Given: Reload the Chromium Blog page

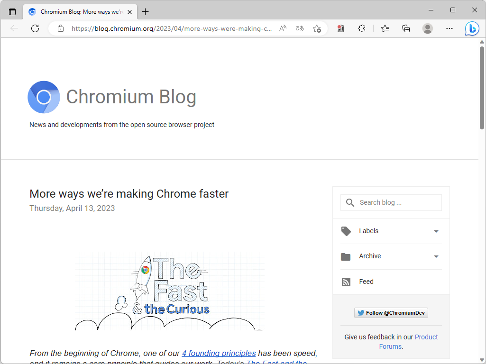Looking at the screenshot, I should coord(35,28).
